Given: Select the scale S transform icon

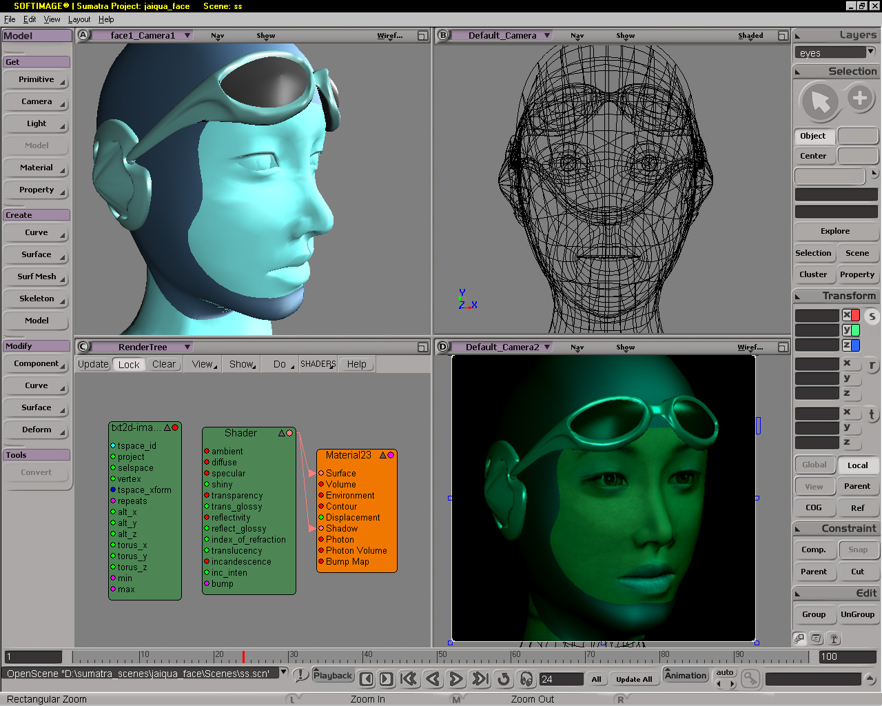Looking at the screenshot, I should [x=872, y=316].
